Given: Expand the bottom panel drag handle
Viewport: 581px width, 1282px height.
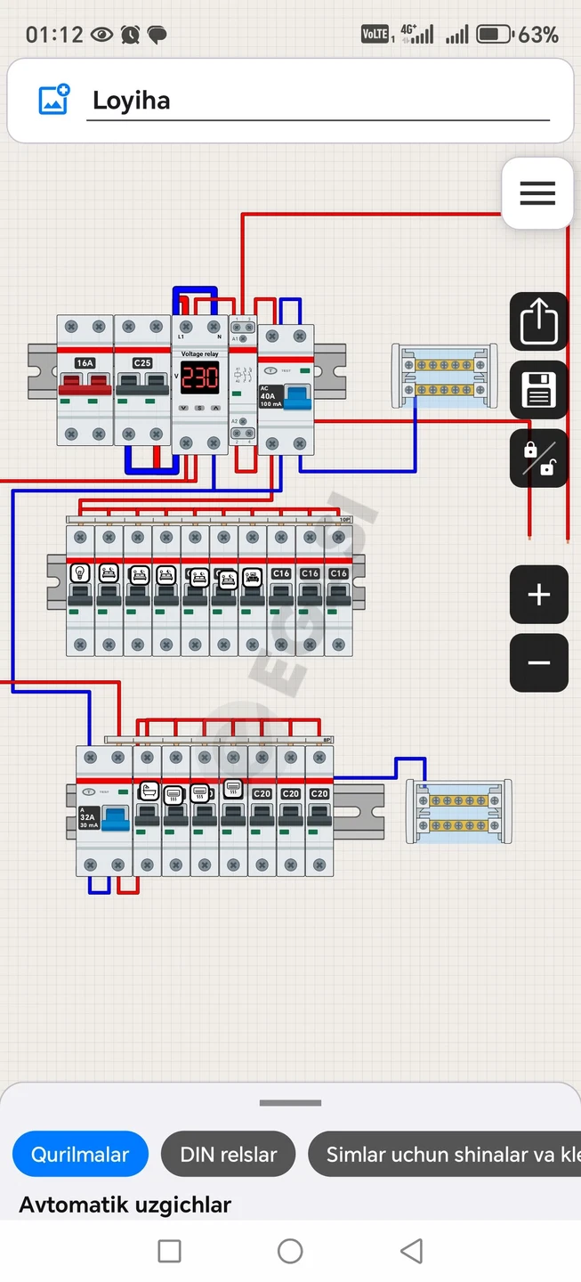Looking at the screenshot, I should (290, 1103).
